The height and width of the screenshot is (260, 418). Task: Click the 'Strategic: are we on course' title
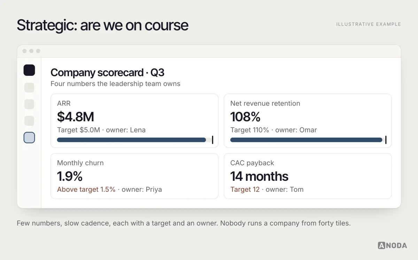pyautogui.click(x=102, y=25)
